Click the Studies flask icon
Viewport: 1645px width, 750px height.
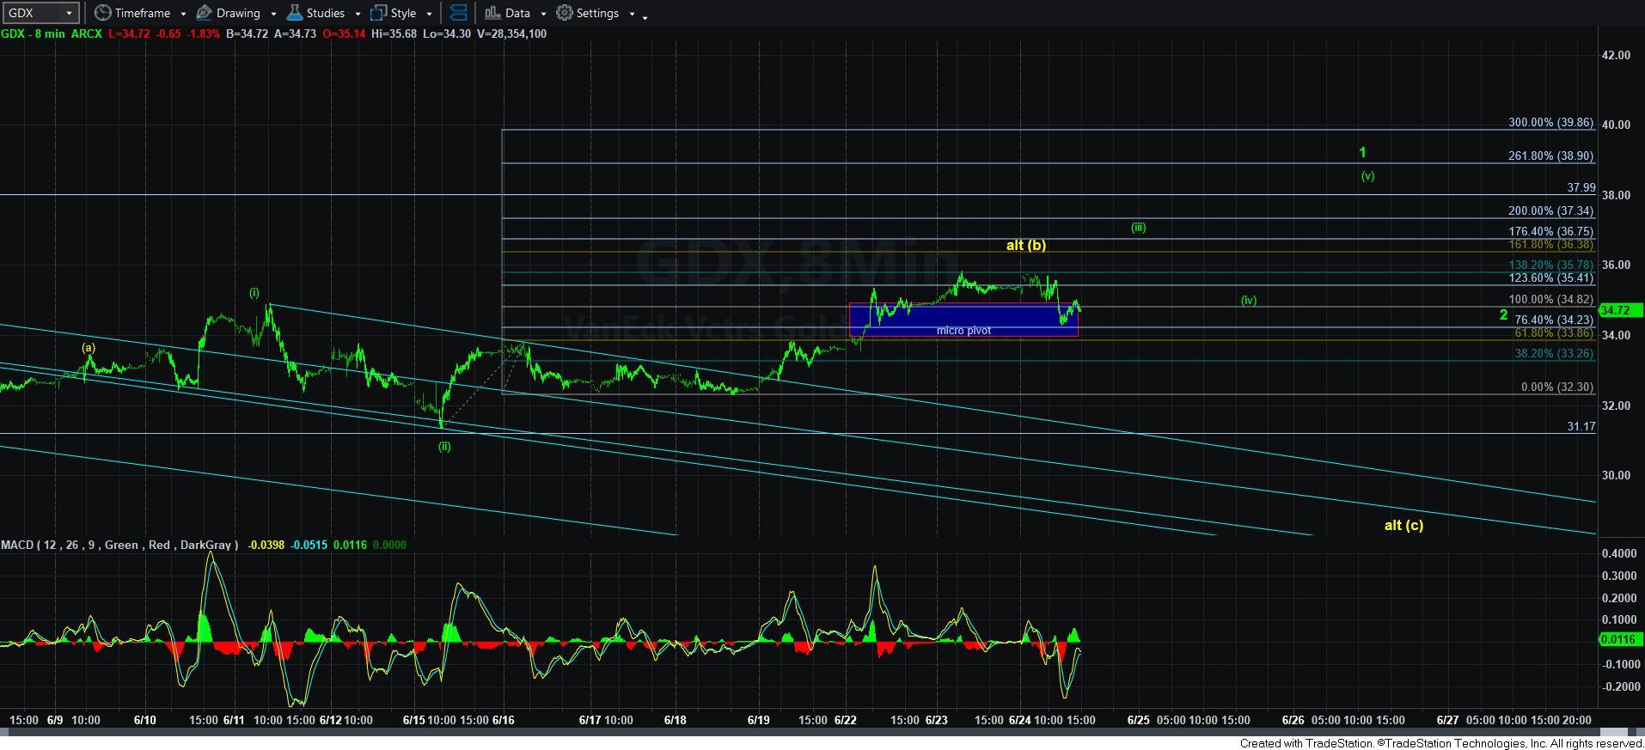tap(294, 13)
